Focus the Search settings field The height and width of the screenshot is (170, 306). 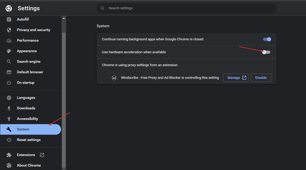186,8
